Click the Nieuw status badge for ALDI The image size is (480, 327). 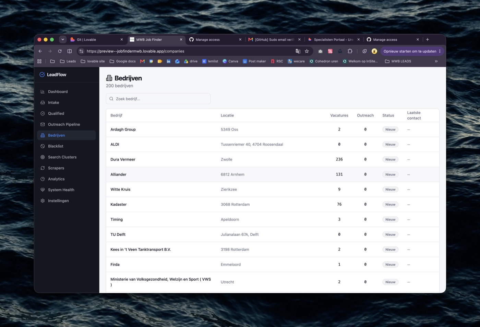[x=390, y=144]
